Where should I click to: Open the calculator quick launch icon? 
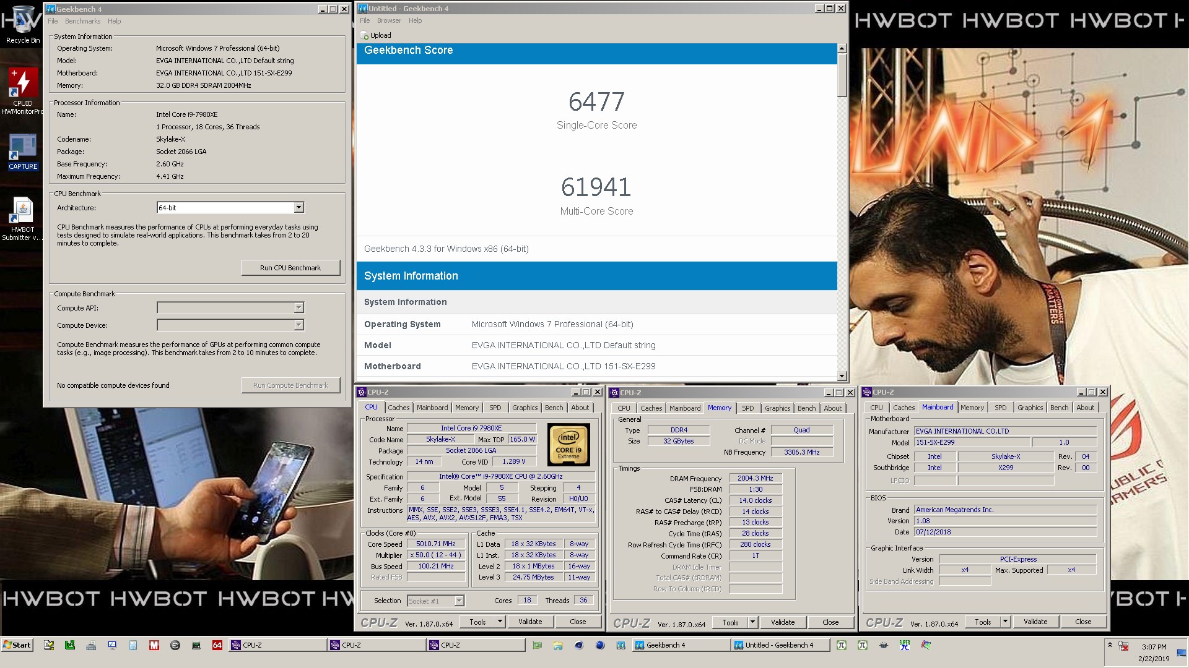(x=133, y=645)
